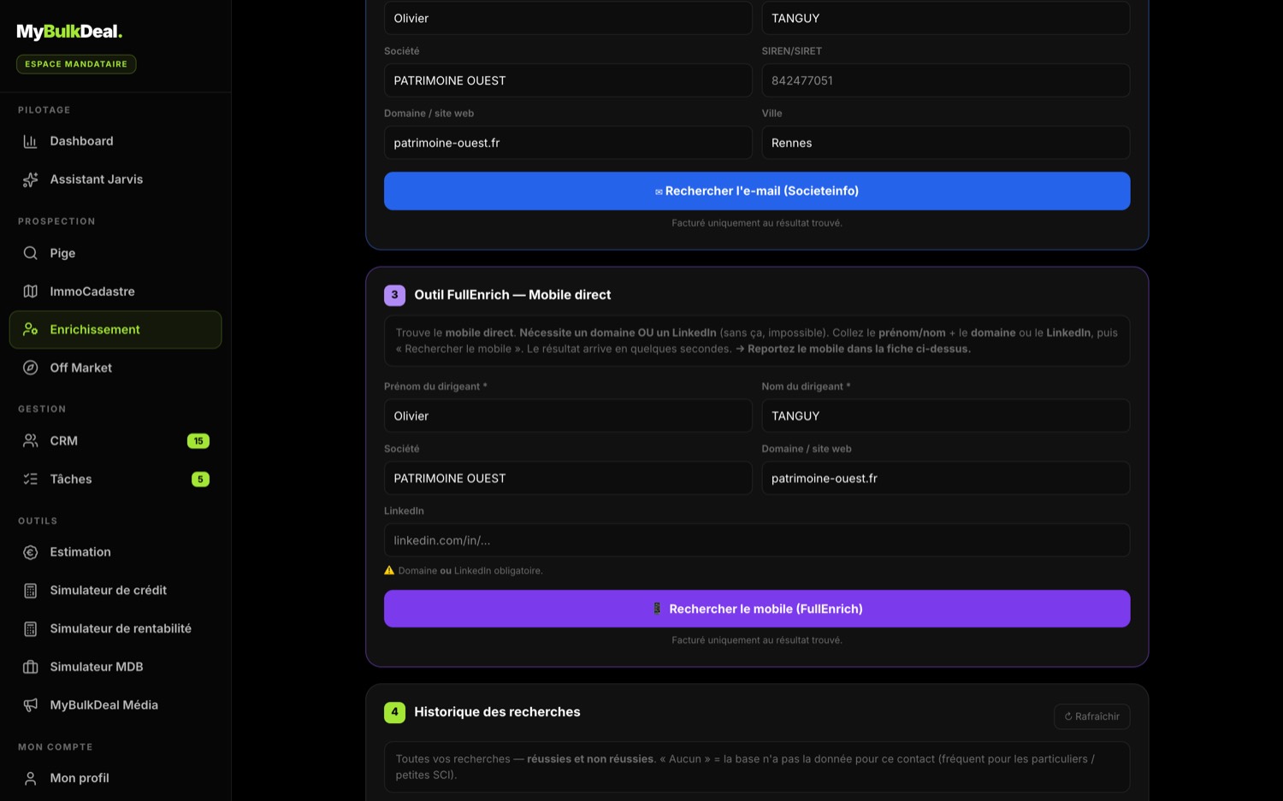Edit Prénom du dirigeant field in FullEnrich
Image resolution: width=1283 pixels, height=801 pixels.
568,416
